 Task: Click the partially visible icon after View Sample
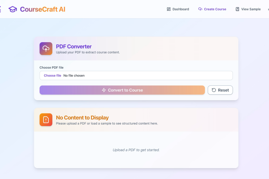(x=268, y=9)
